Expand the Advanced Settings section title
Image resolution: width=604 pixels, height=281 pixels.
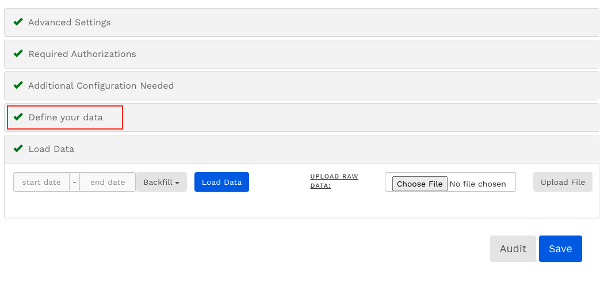tap(69, 22)
